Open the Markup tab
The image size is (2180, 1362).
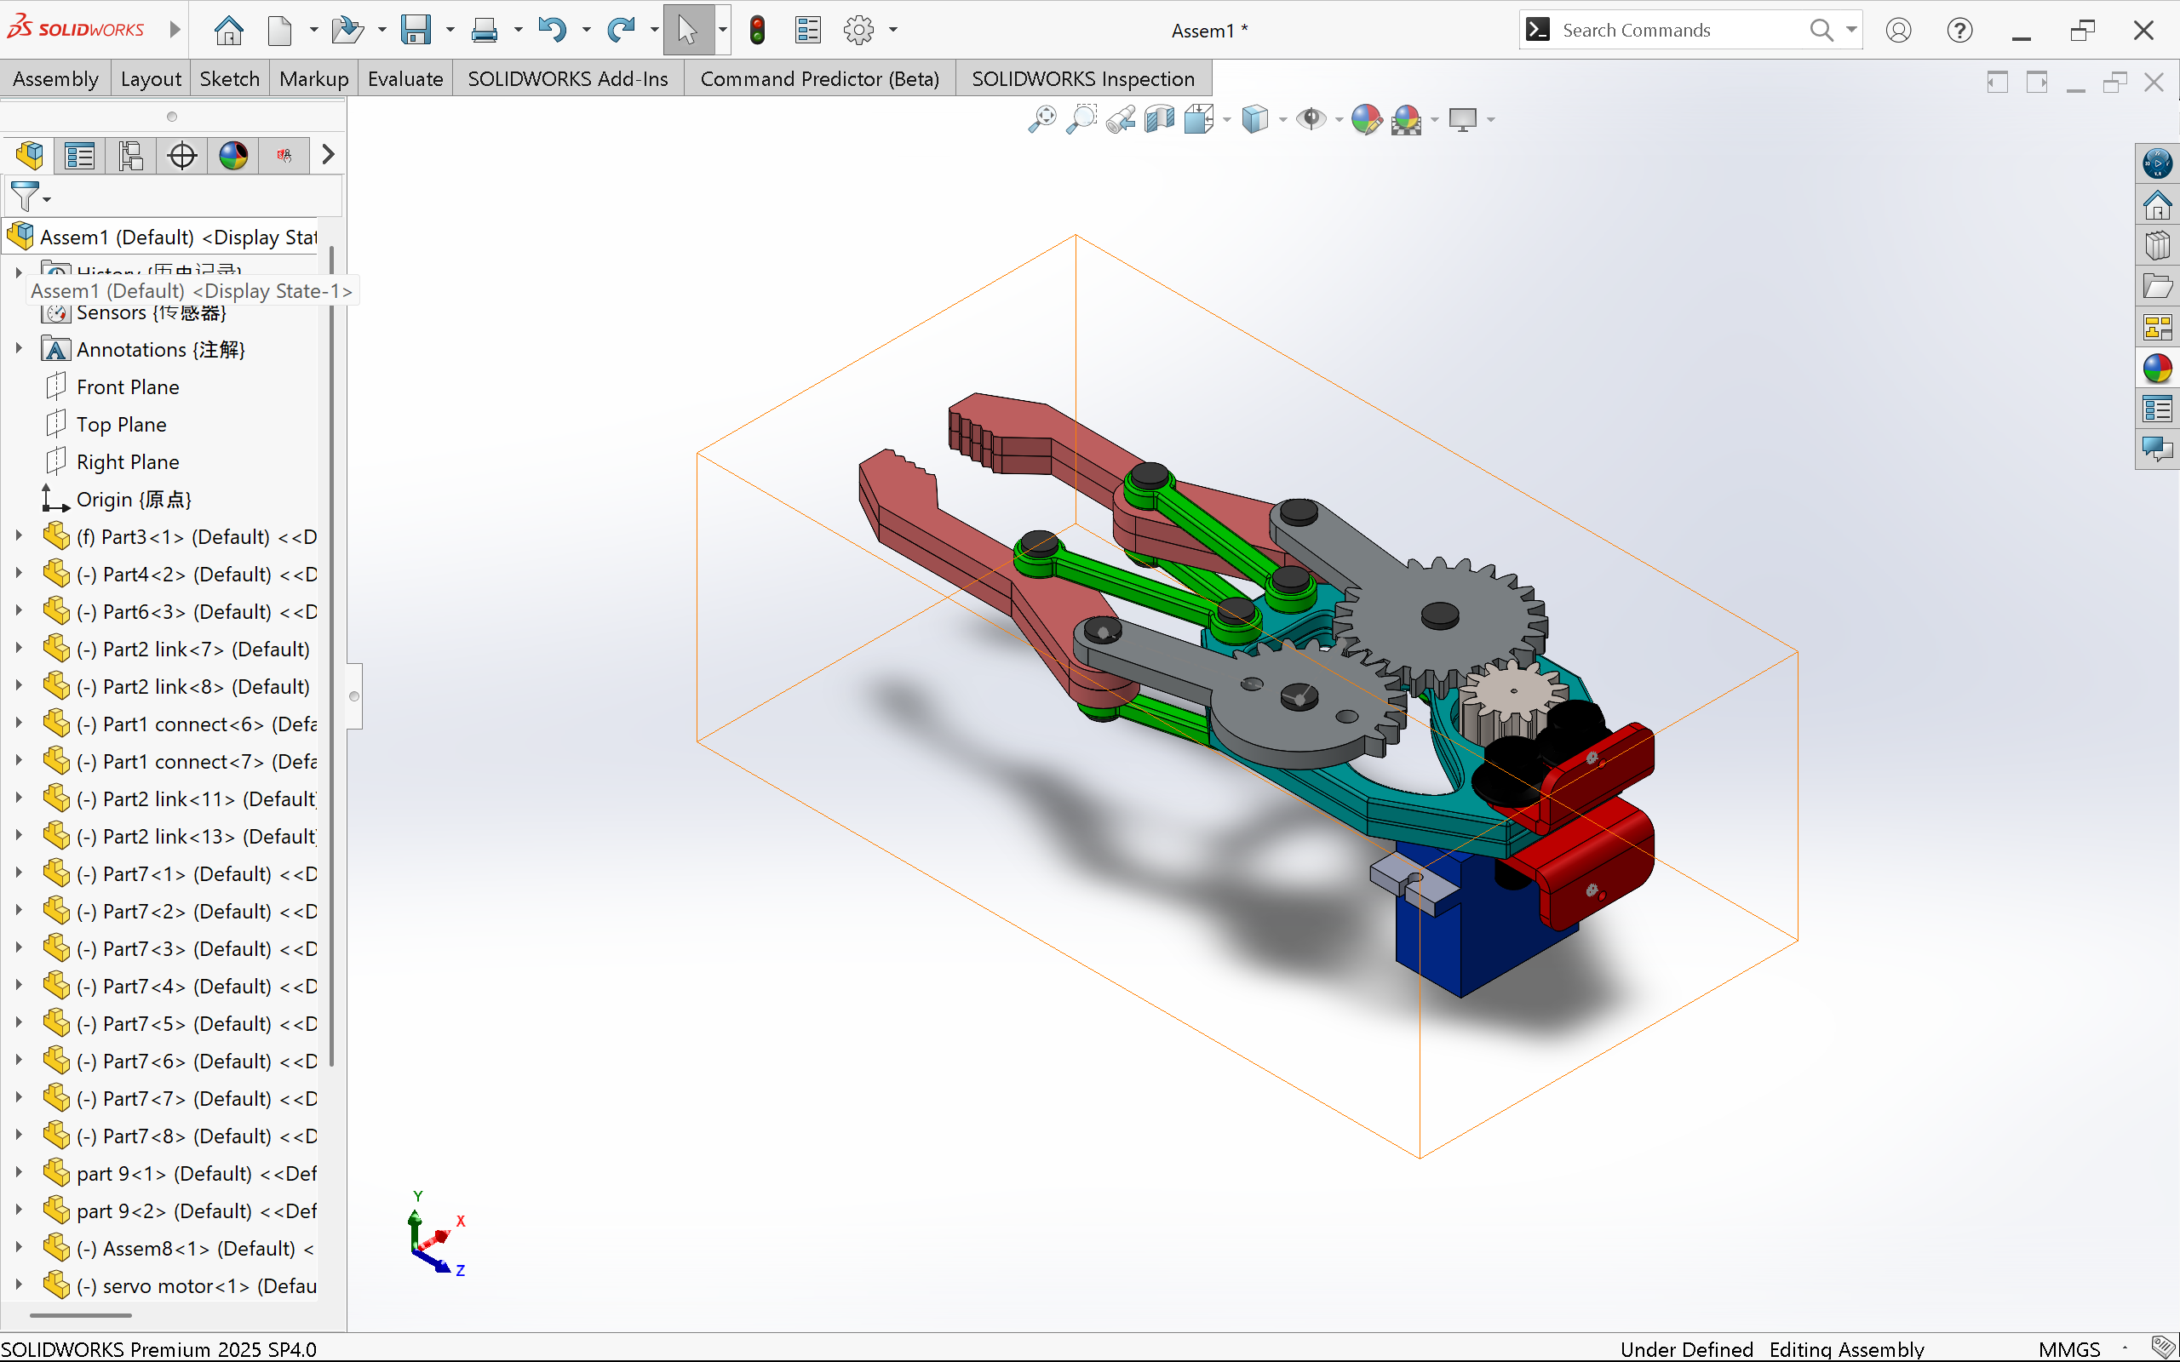pyautogui.click(x=313, y=78)
